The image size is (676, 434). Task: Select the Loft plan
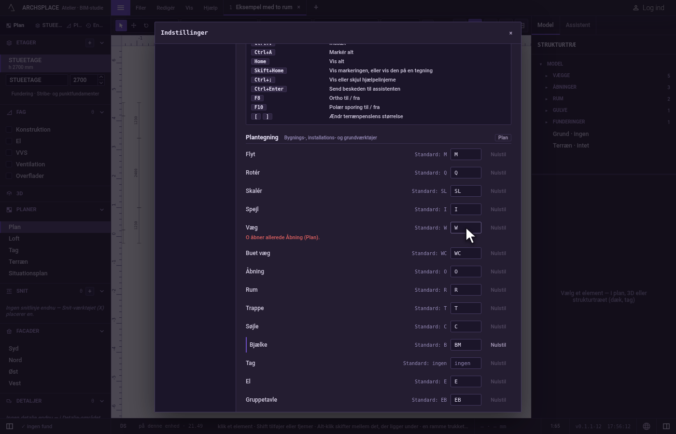click(x=56, y=239)
